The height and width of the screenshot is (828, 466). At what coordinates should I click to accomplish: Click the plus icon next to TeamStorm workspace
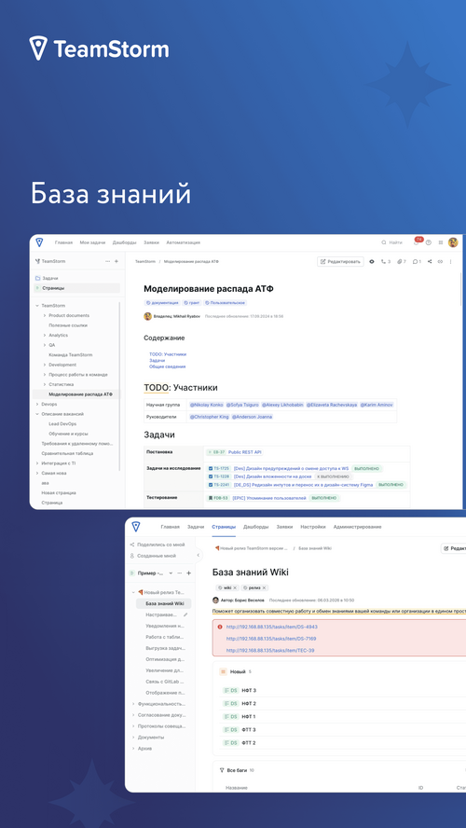(116, 261)
